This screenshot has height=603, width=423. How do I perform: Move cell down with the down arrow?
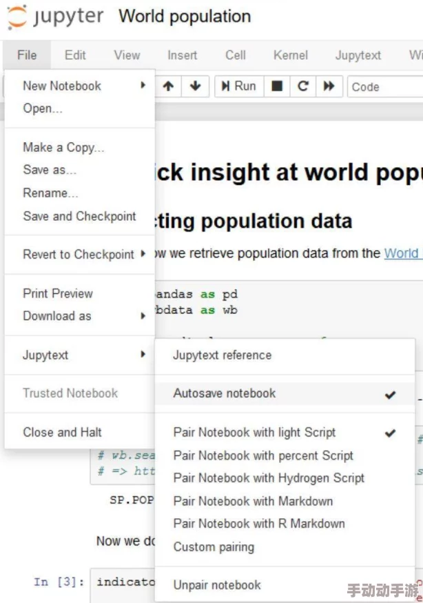point(196,86)
